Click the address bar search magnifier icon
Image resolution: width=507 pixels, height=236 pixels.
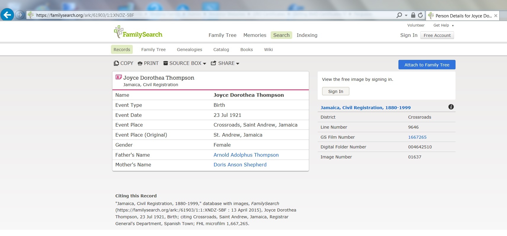pos(399,15)
